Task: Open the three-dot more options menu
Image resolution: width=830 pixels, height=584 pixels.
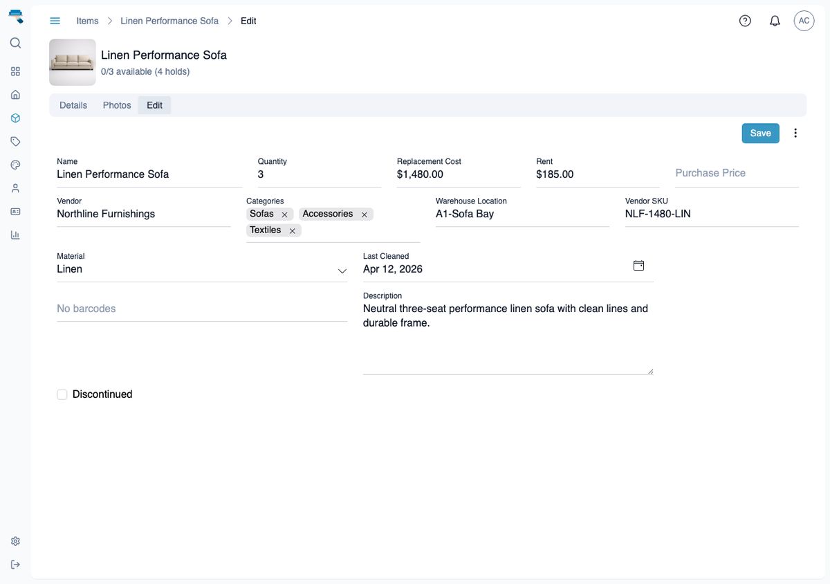Action: click(795, 133)
